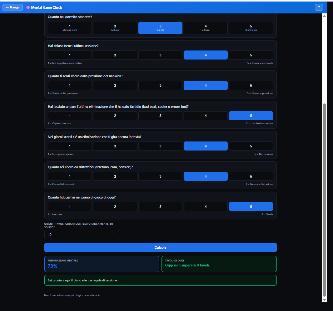Set distractions rating to 3
This screenshot has width=333, height=311.
coord(160,176)
